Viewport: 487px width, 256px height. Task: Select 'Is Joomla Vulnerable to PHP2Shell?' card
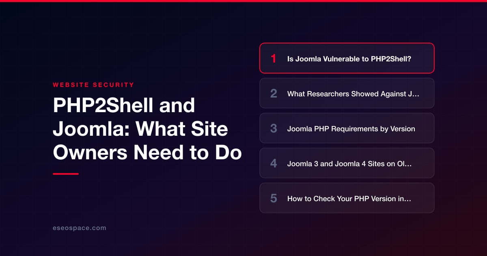pyautogui.click(x=347, y=58)
